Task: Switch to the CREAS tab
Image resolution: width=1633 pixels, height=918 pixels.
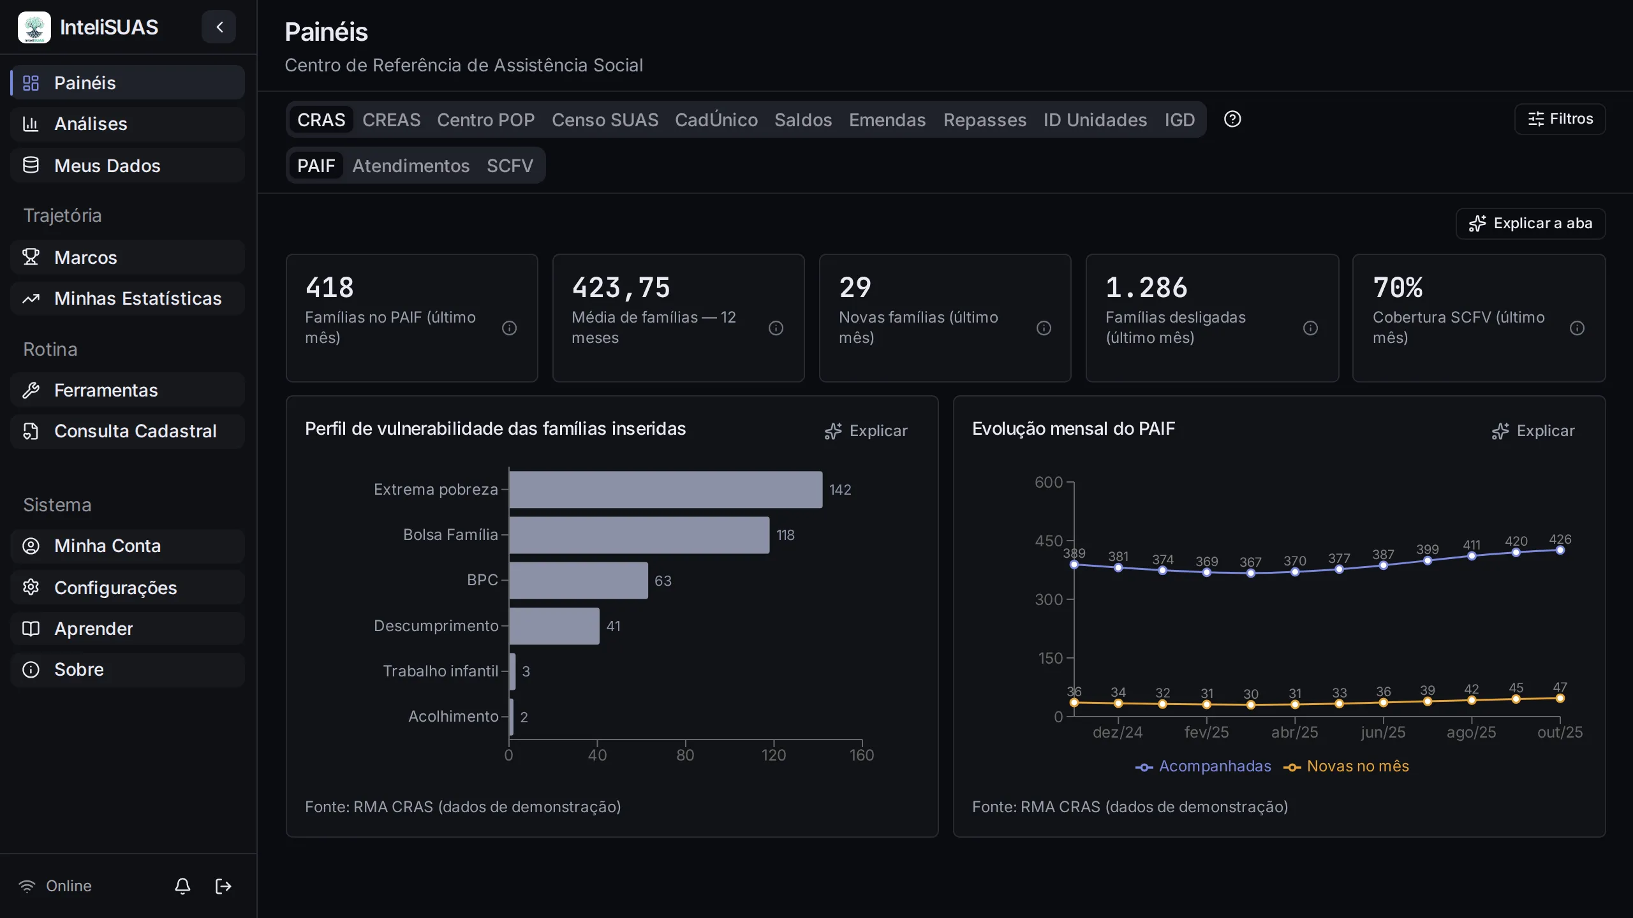Action: 392,120
